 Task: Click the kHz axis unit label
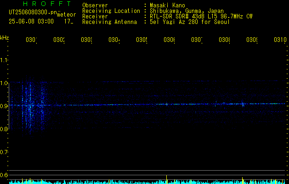click(4, 38)
